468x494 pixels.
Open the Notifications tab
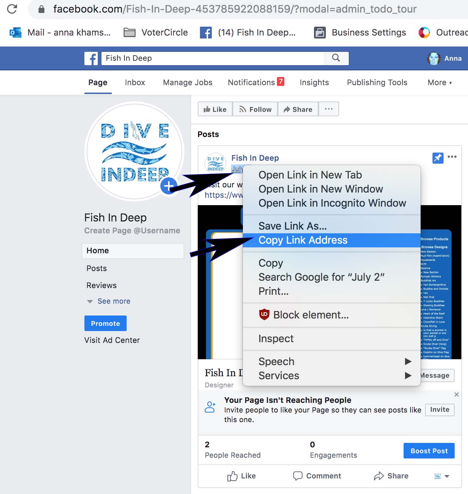pyautogui.click(x=256, y=82)
